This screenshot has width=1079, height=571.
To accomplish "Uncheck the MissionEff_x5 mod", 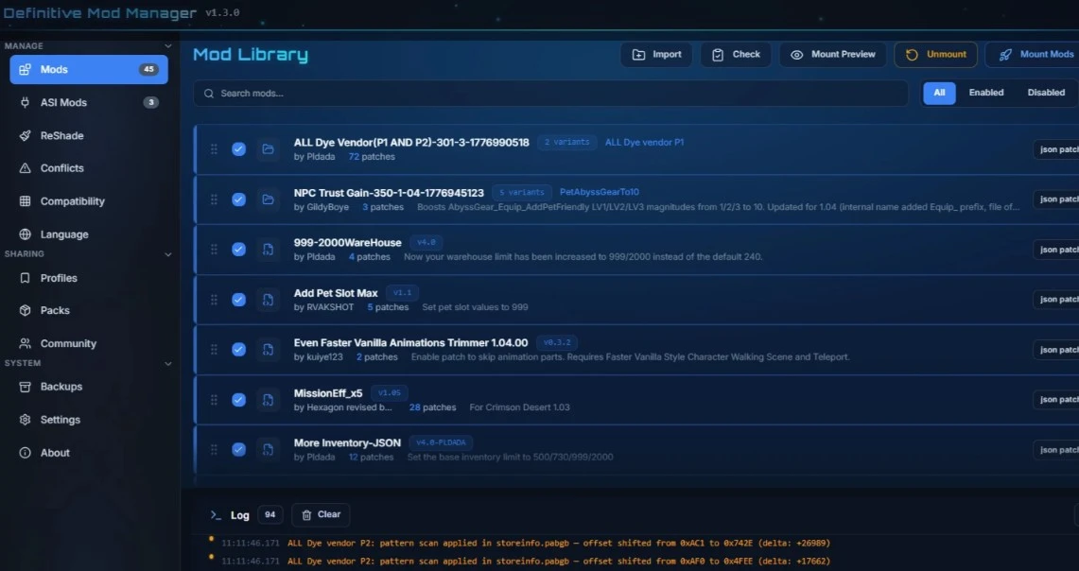I will click(x=239, y=400).
